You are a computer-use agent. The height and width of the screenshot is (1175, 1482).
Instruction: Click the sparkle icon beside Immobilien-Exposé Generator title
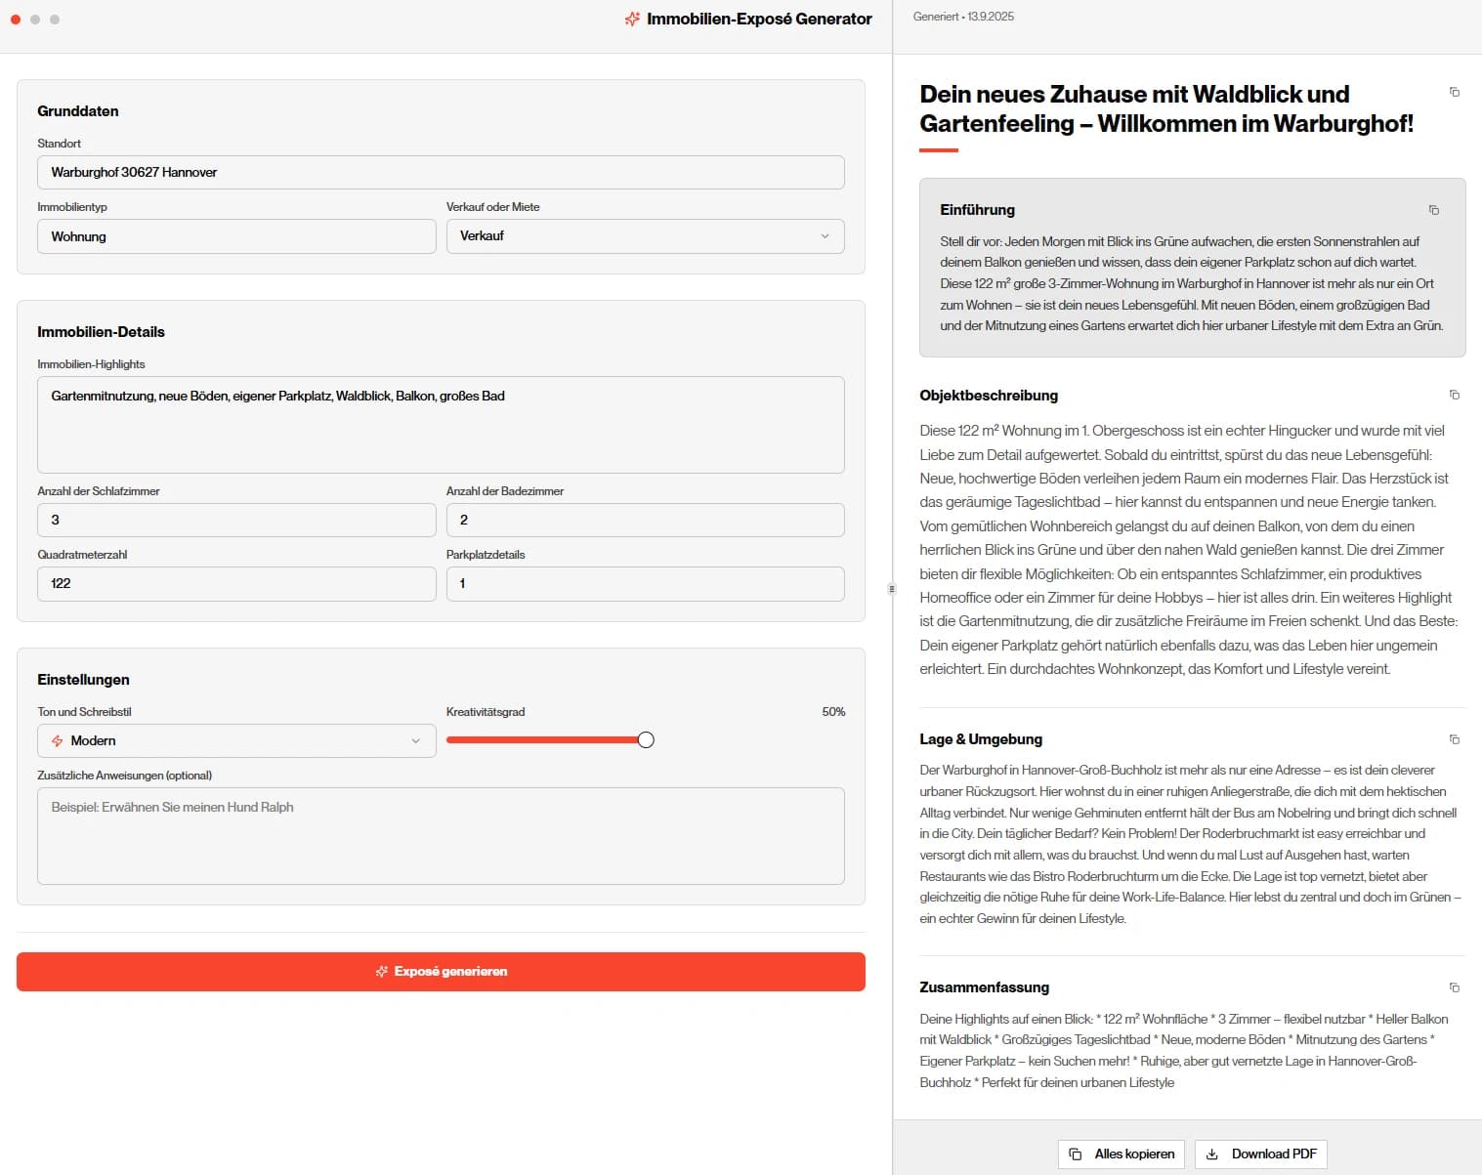point(632,19)
